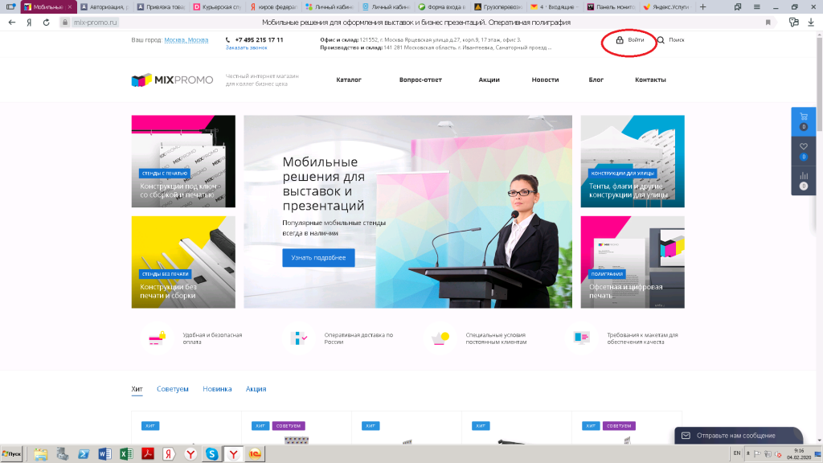The width and height of the screenshot is (823, 463).
Task: Open Skype from the Windows taskbar
Action: (211, 454)
